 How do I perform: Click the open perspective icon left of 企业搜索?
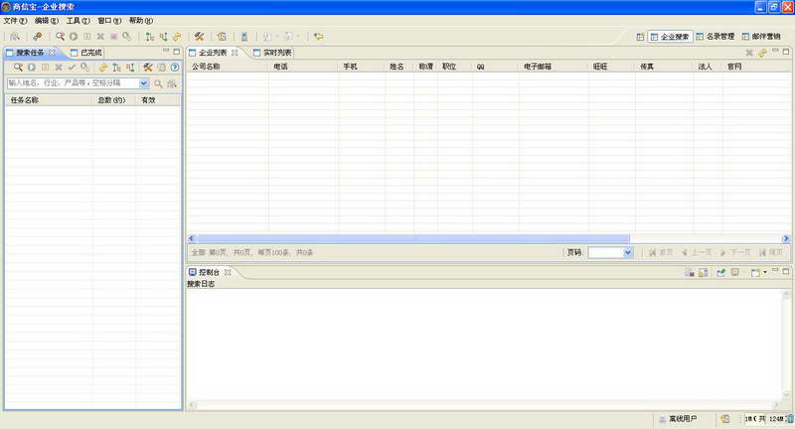pos(640,37)
